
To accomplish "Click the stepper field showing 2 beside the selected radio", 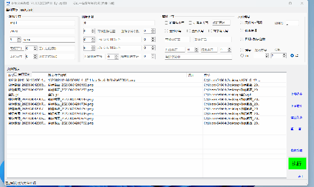I will tap(279, 55).
